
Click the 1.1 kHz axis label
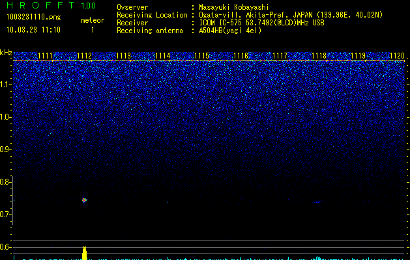point(5,84)
